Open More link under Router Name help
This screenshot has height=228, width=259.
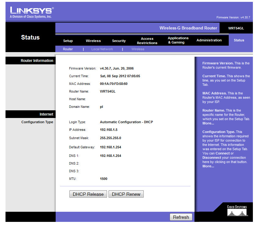point(208,123)
